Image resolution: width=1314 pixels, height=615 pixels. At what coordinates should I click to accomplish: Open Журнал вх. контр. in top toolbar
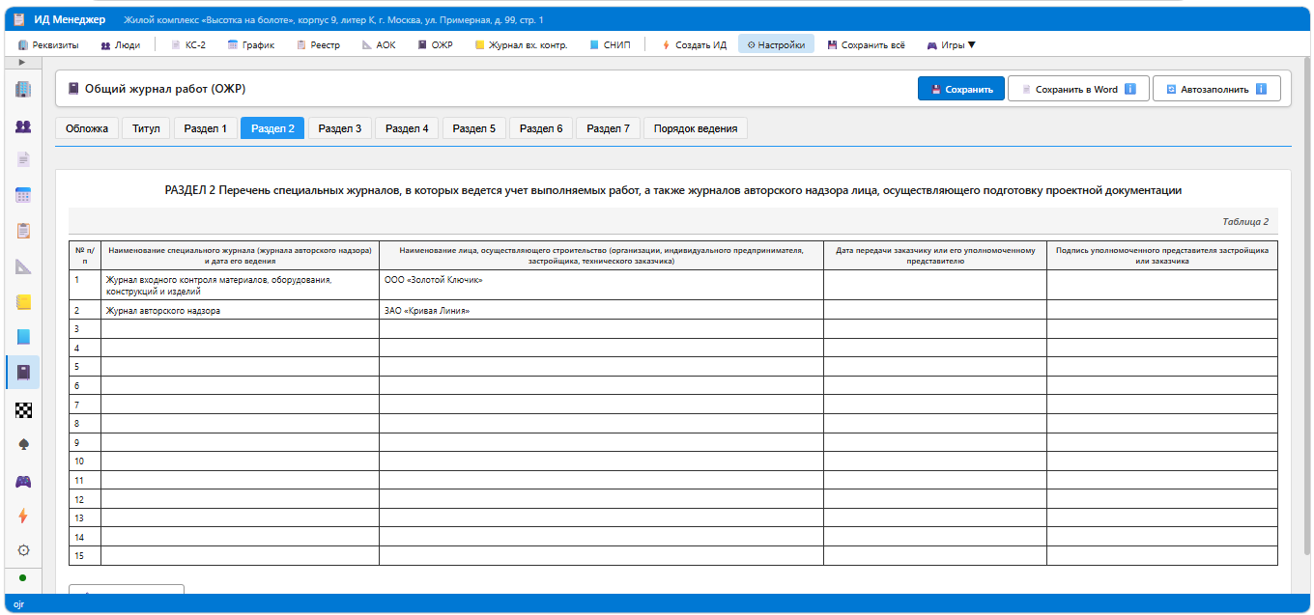(521, 44)
